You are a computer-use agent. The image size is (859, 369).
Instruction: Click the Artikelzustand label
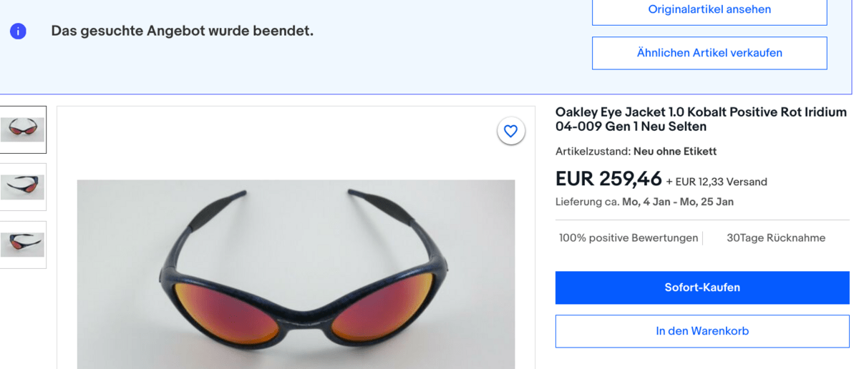[x=593, y=152]
